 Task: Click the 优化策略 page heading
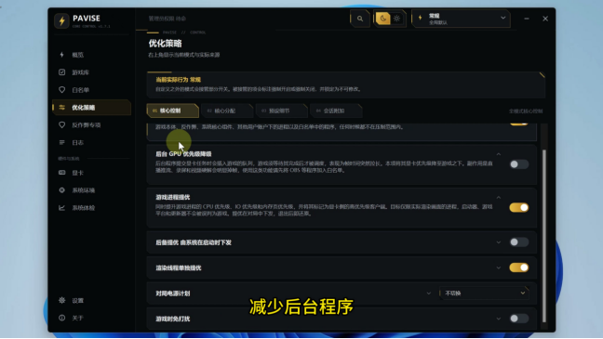(165, 44)
